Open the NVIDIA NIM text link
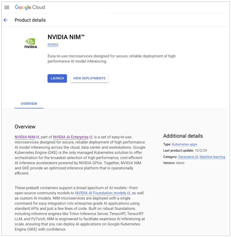 (25, 137)
